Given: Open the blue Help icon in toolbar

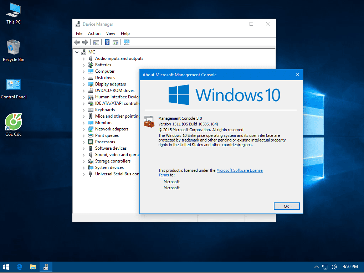Looking at the screenshot, I should point(107,42).
